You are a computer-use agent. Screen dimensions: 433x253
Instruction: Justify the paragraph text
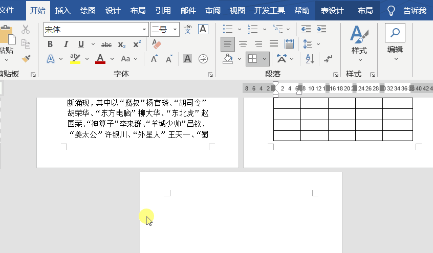[x=274, y=44]
